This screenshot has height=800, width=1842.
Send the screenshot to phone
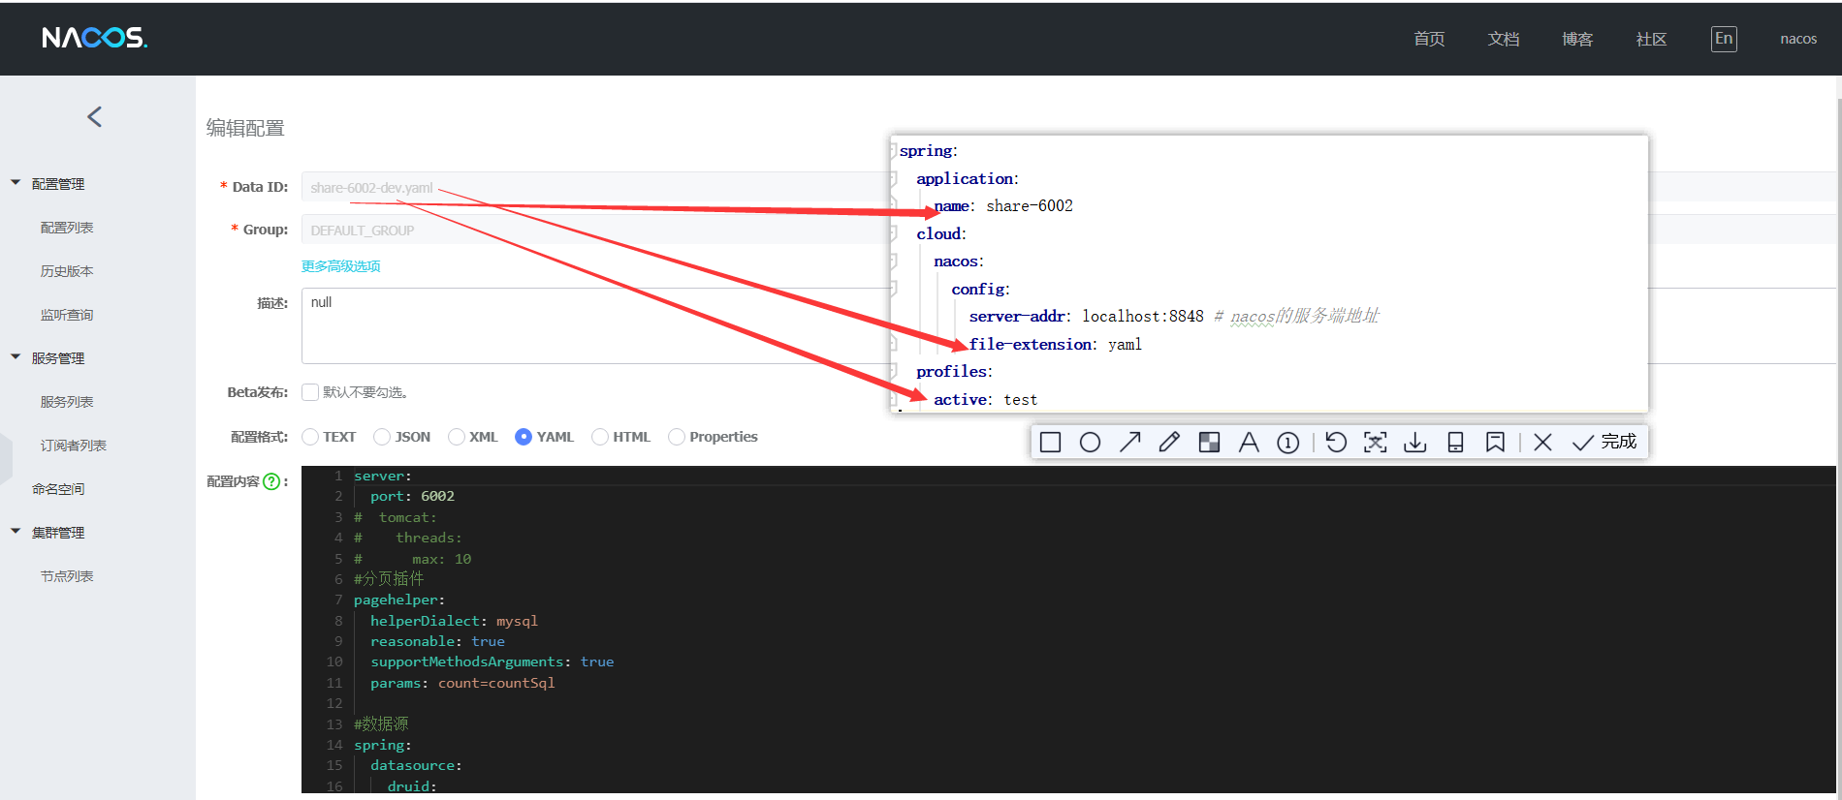tap(1455, 443)
